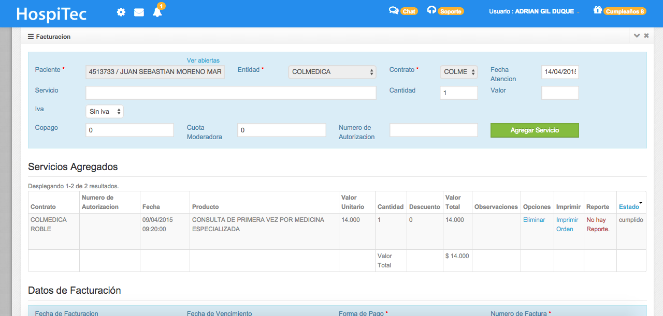Close the Facturacion panel
The image size is (663, 316).
pyautogui.click(x=646, y=36)
